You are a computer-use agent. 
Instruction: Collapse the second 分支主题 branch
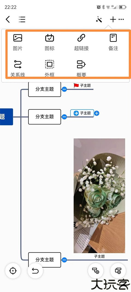click(64, 117)
